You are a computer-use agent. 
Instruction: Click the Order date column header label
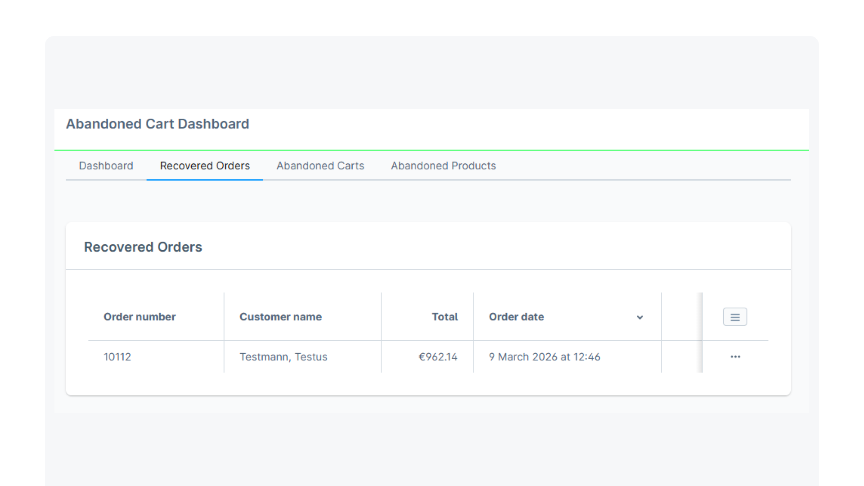click(516, 317)
